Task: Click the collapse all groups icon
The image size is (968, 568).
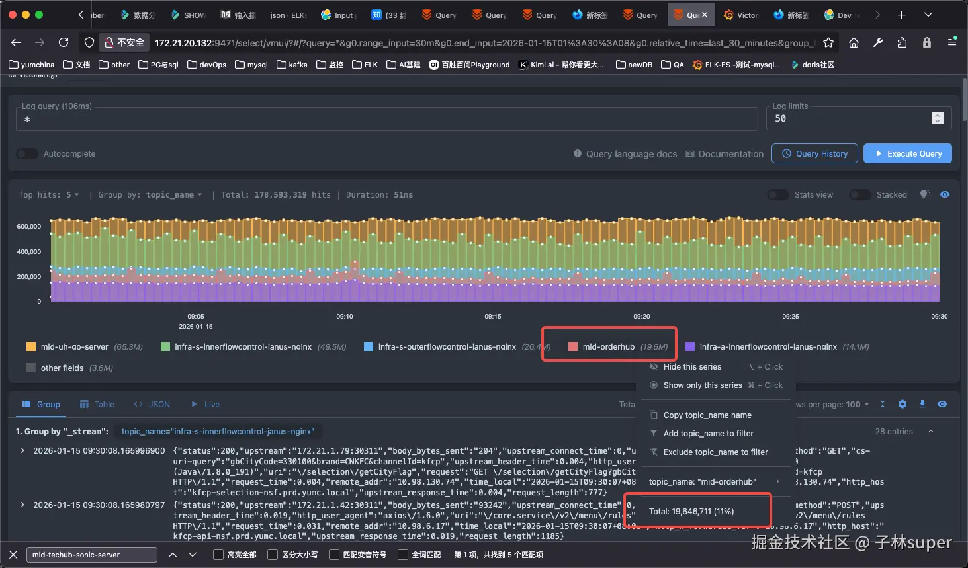Action: tap(882, 404)
